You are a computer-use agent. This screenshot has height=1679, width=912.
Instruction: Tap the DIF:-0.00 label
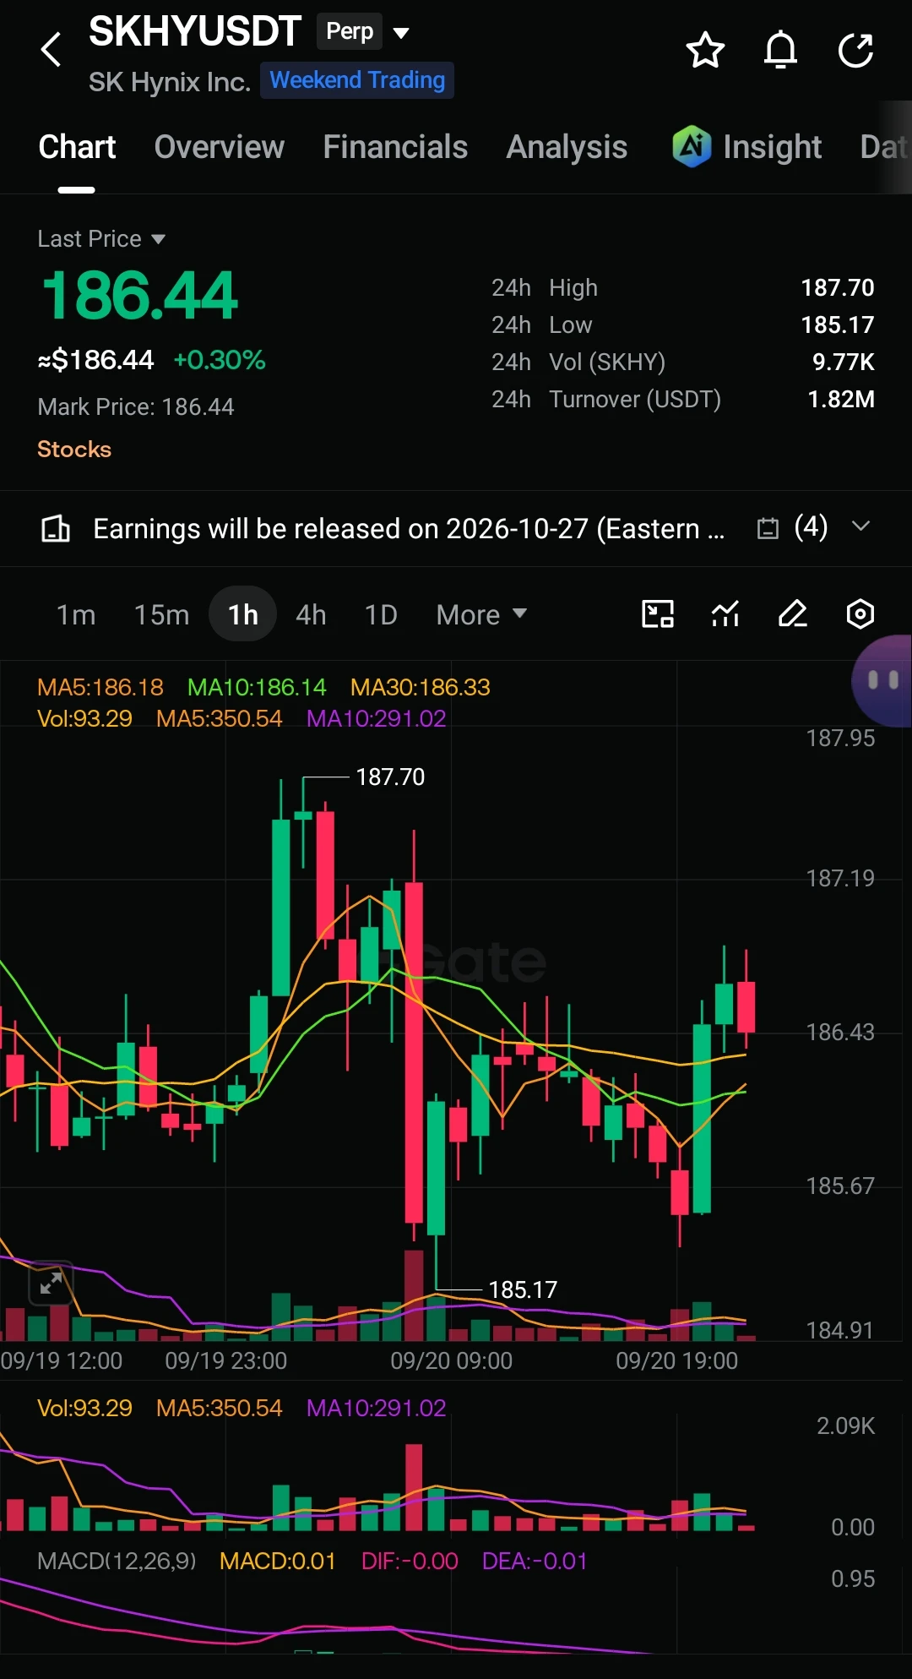[x=410, y=1561]
